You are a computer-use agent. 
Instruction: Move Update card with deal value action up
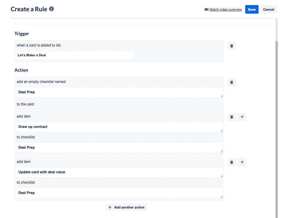242,162
